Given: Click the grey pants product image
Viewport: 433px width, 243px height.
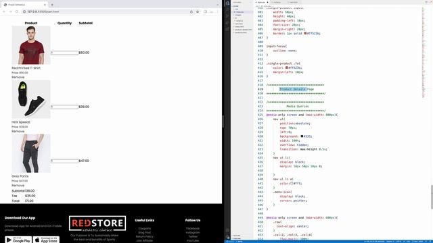Looking at the screenshot, I should [x=31, y=153].
